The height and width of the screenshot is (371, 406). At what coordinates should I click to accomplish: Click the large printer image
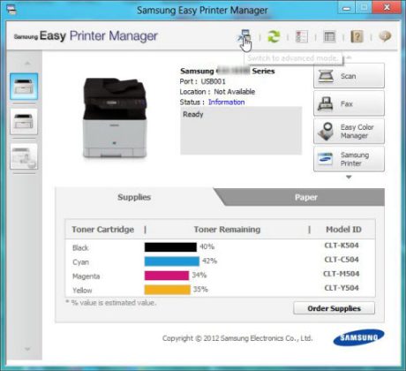(115, 117)
